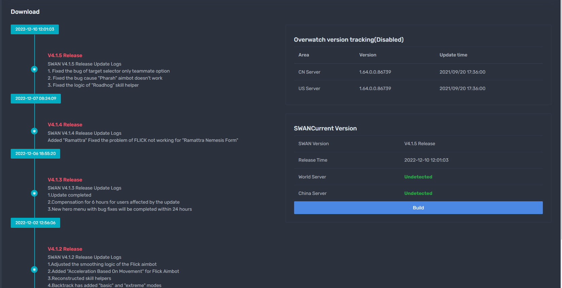This screenshot has height=288, width=562.
Task: Select the 2022-12-02 12:56:06 date badge
Action: click(35, 223)
